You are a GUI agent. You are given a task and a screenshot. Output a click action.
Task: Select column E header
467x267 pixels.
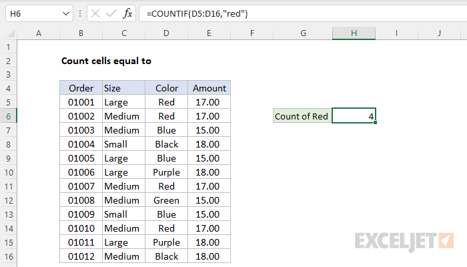pyautogui.click(x=209, y=33)
